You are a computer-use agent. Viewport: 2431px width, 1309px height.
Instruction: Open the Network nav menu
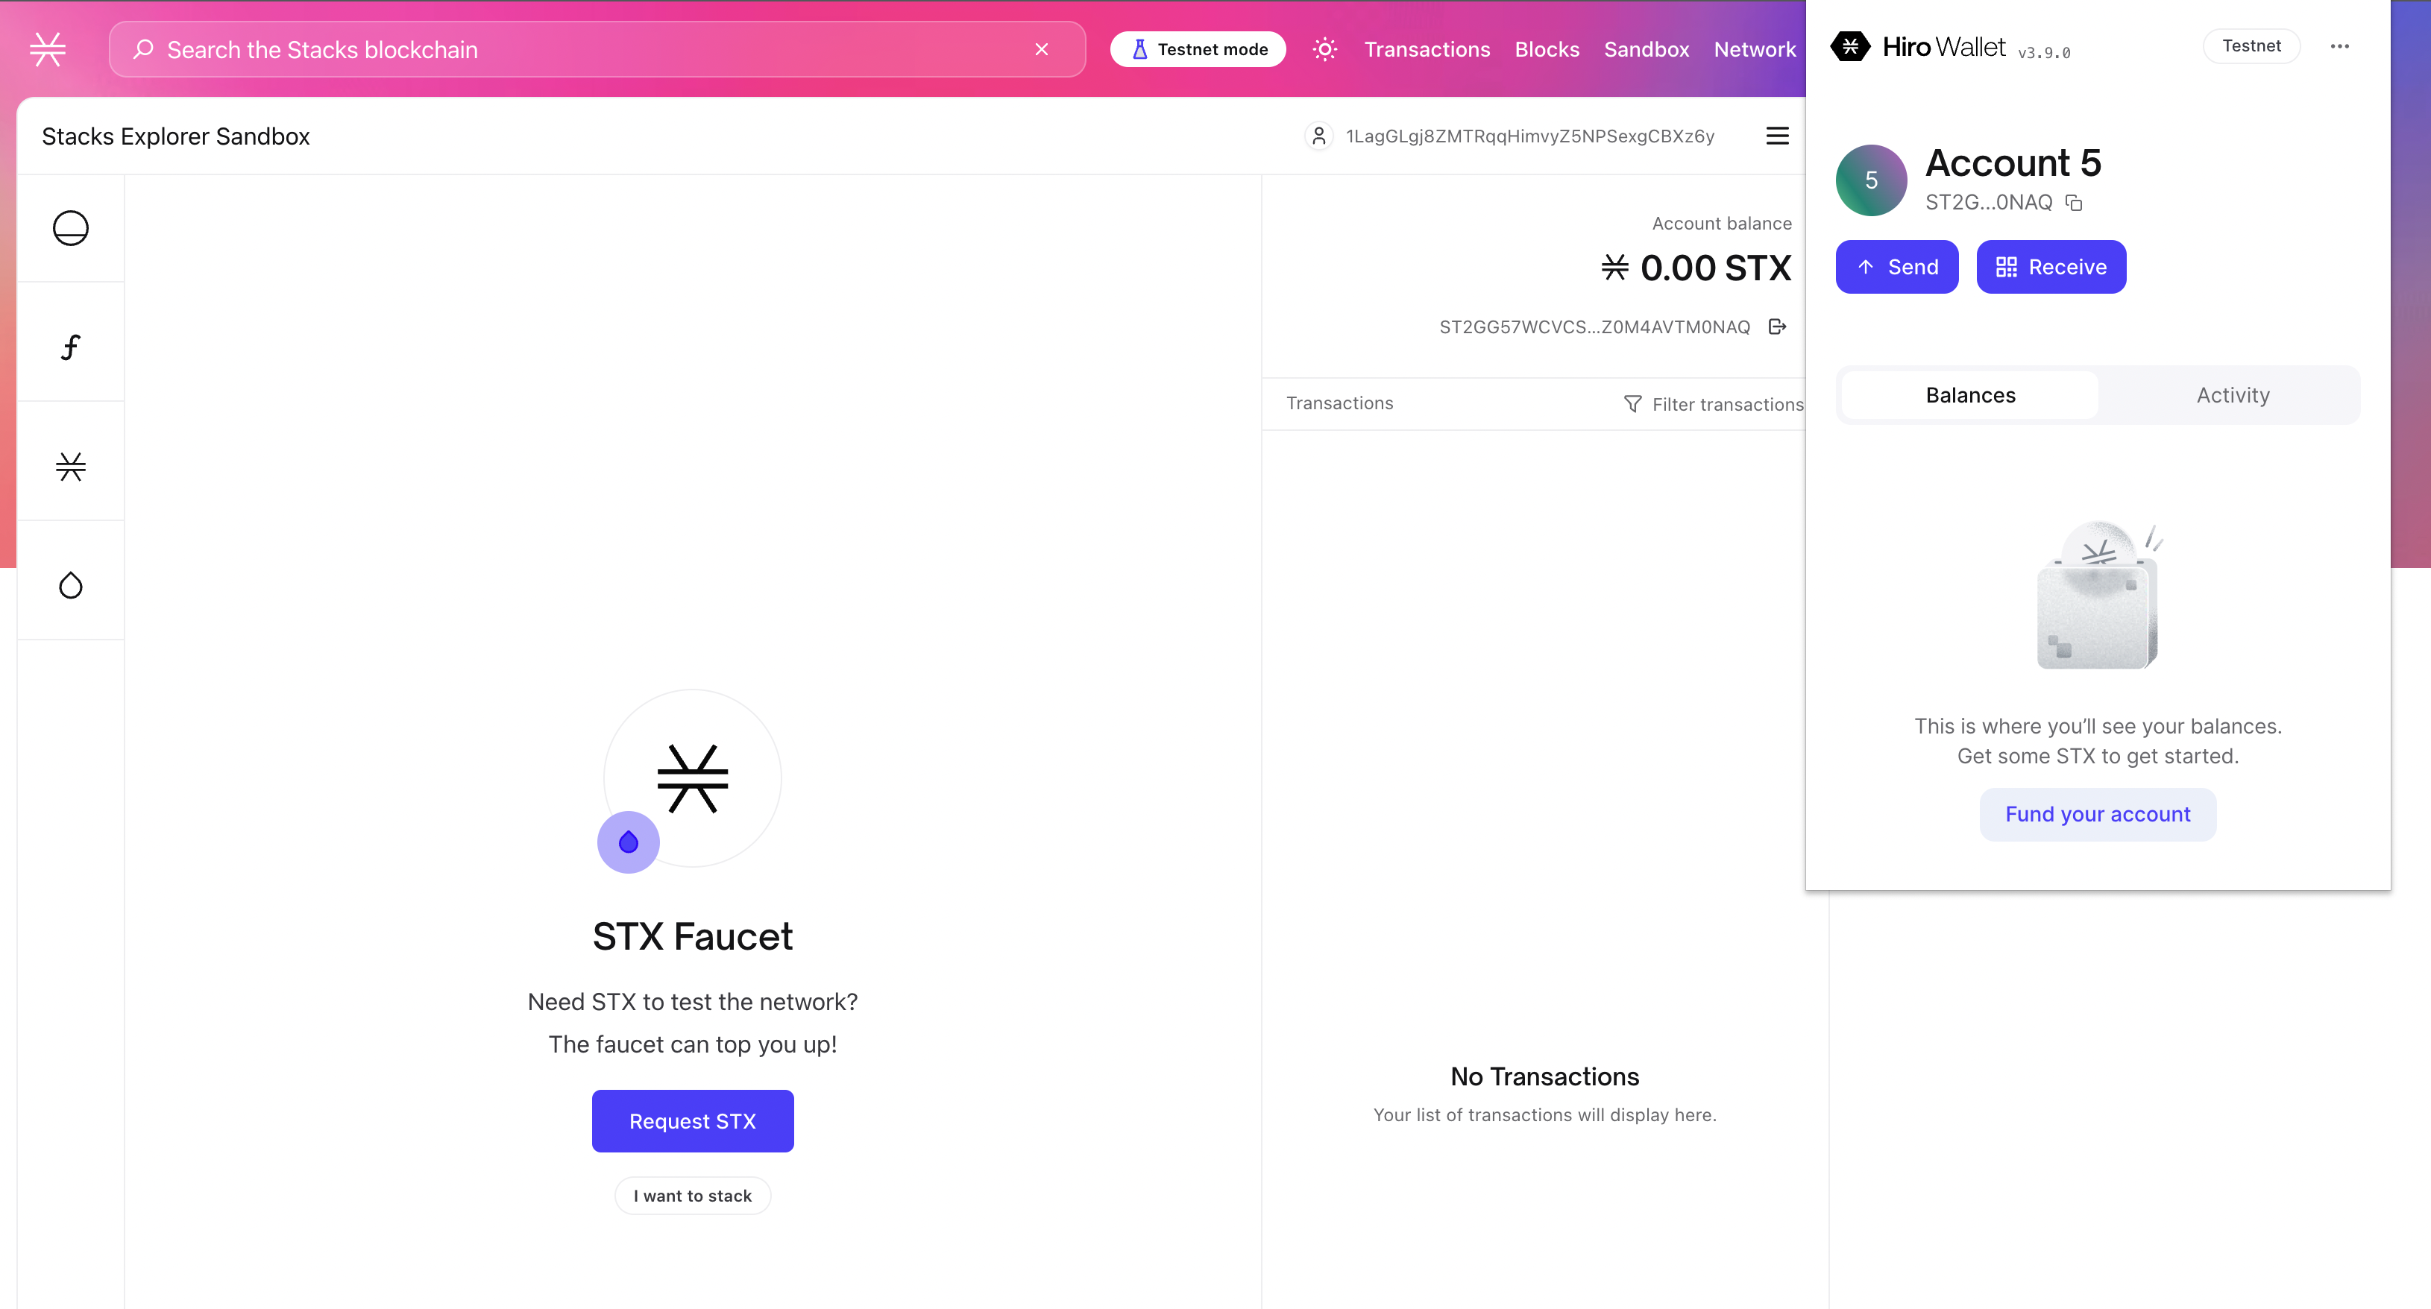click(x=1755, y=49)
